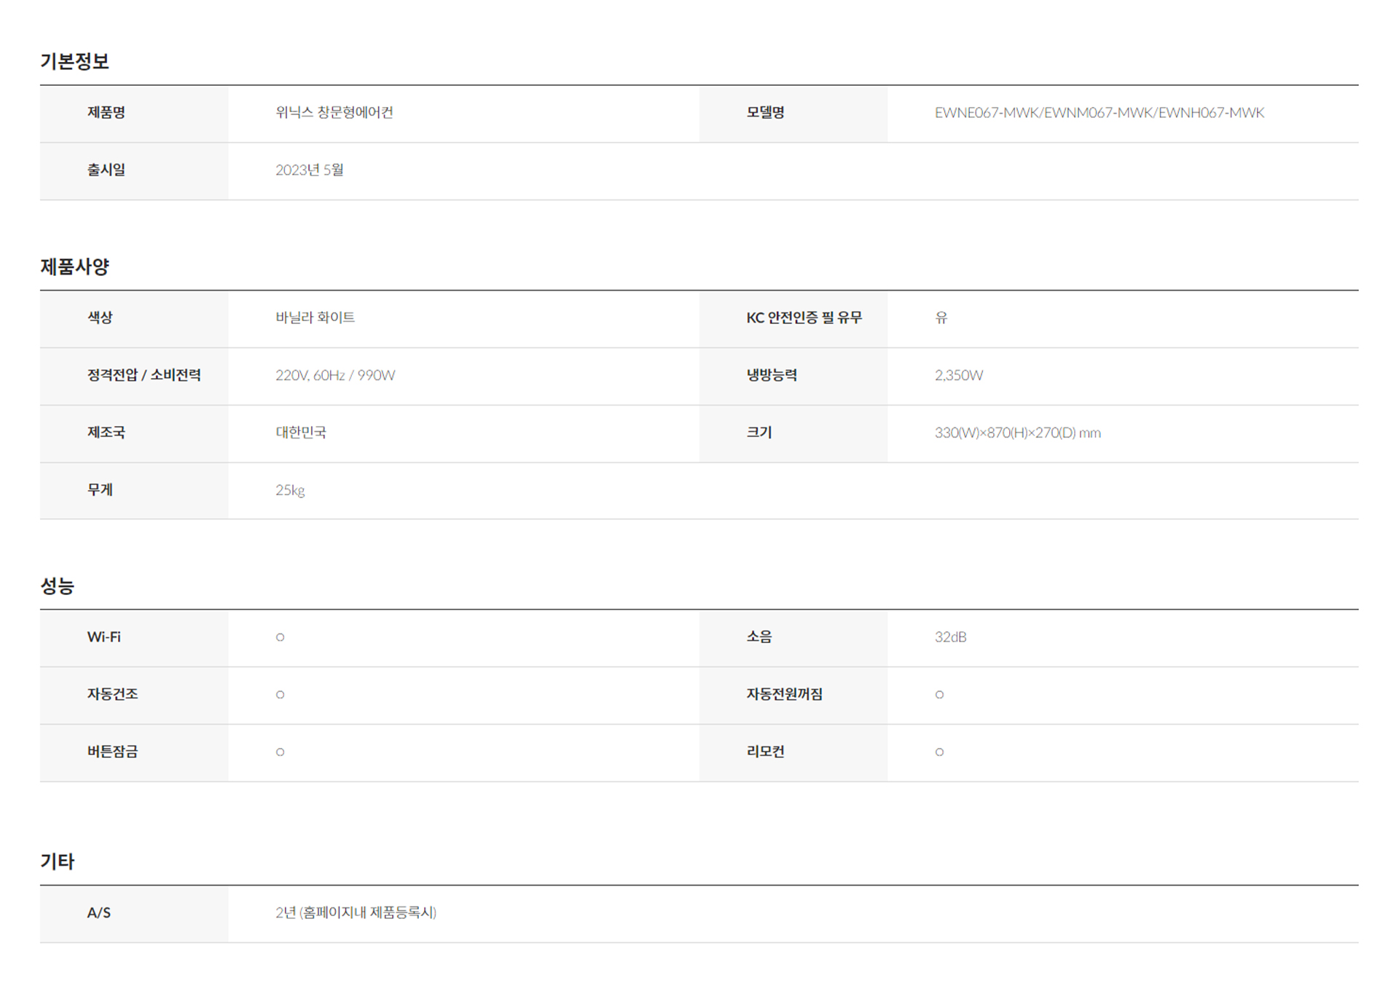Select release date 2023년 5월
The image size is (1399, 994).
pyautogui.click(x=309, y=170)
